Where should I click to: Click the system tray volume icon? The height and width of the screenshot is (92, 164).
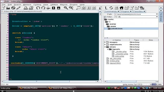[150, 88]
